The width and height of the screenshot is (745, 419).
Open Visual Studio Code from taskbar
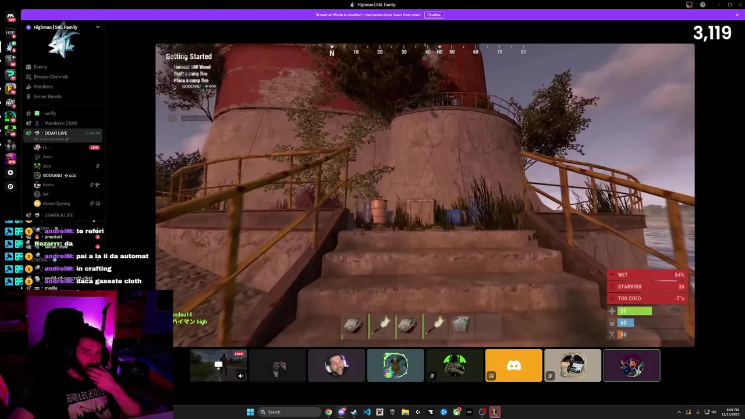click(x=367, y=412)
